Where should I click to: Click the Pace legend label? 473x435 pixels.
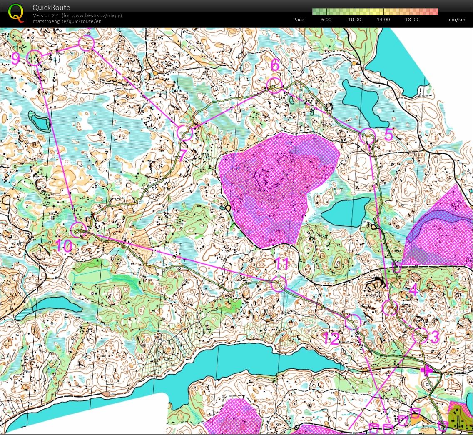(299, 20)
